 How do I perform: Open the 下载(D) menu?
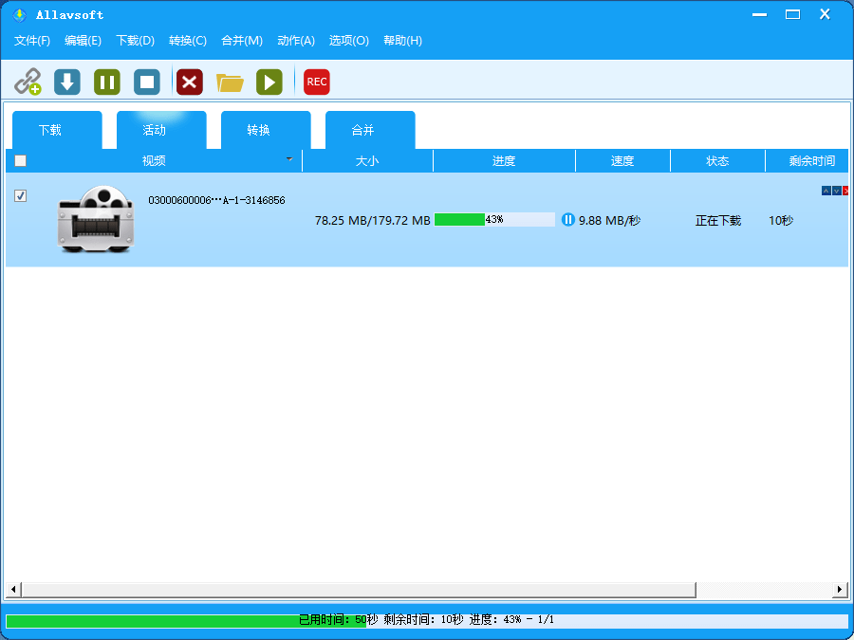pyautogui.click(x=135, y=41)
